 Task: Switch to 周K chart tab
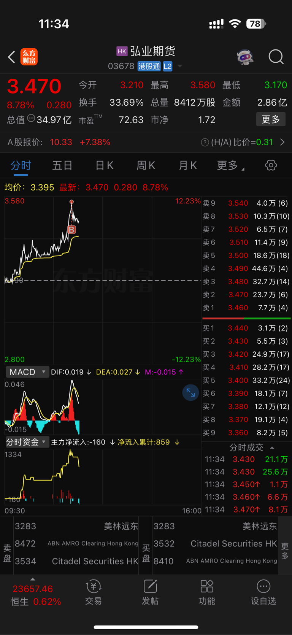click(146, 165)
